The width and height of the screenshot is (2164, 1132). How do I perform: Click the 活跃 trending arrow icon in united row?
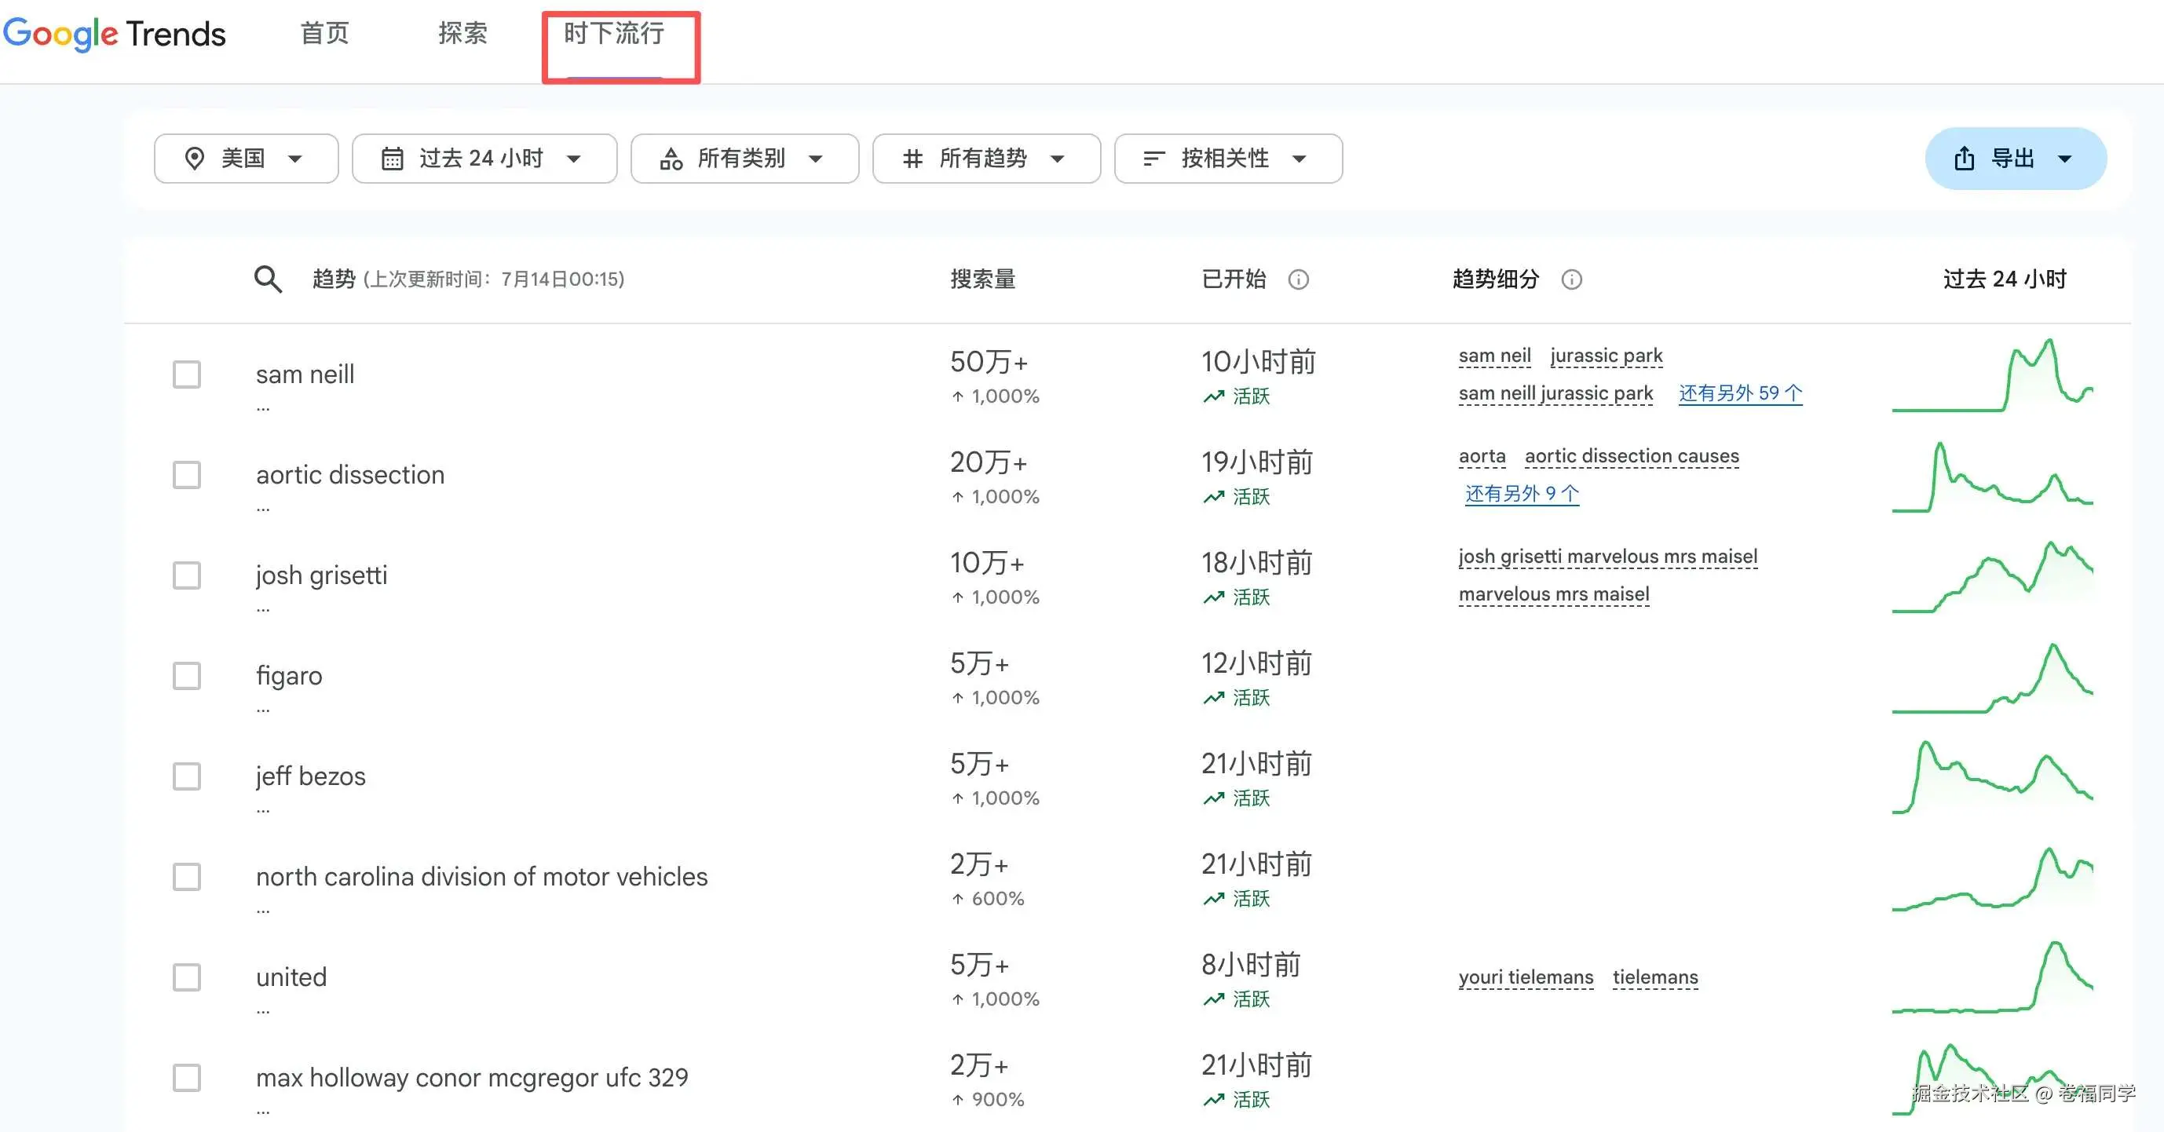[x=1213, y=999]
